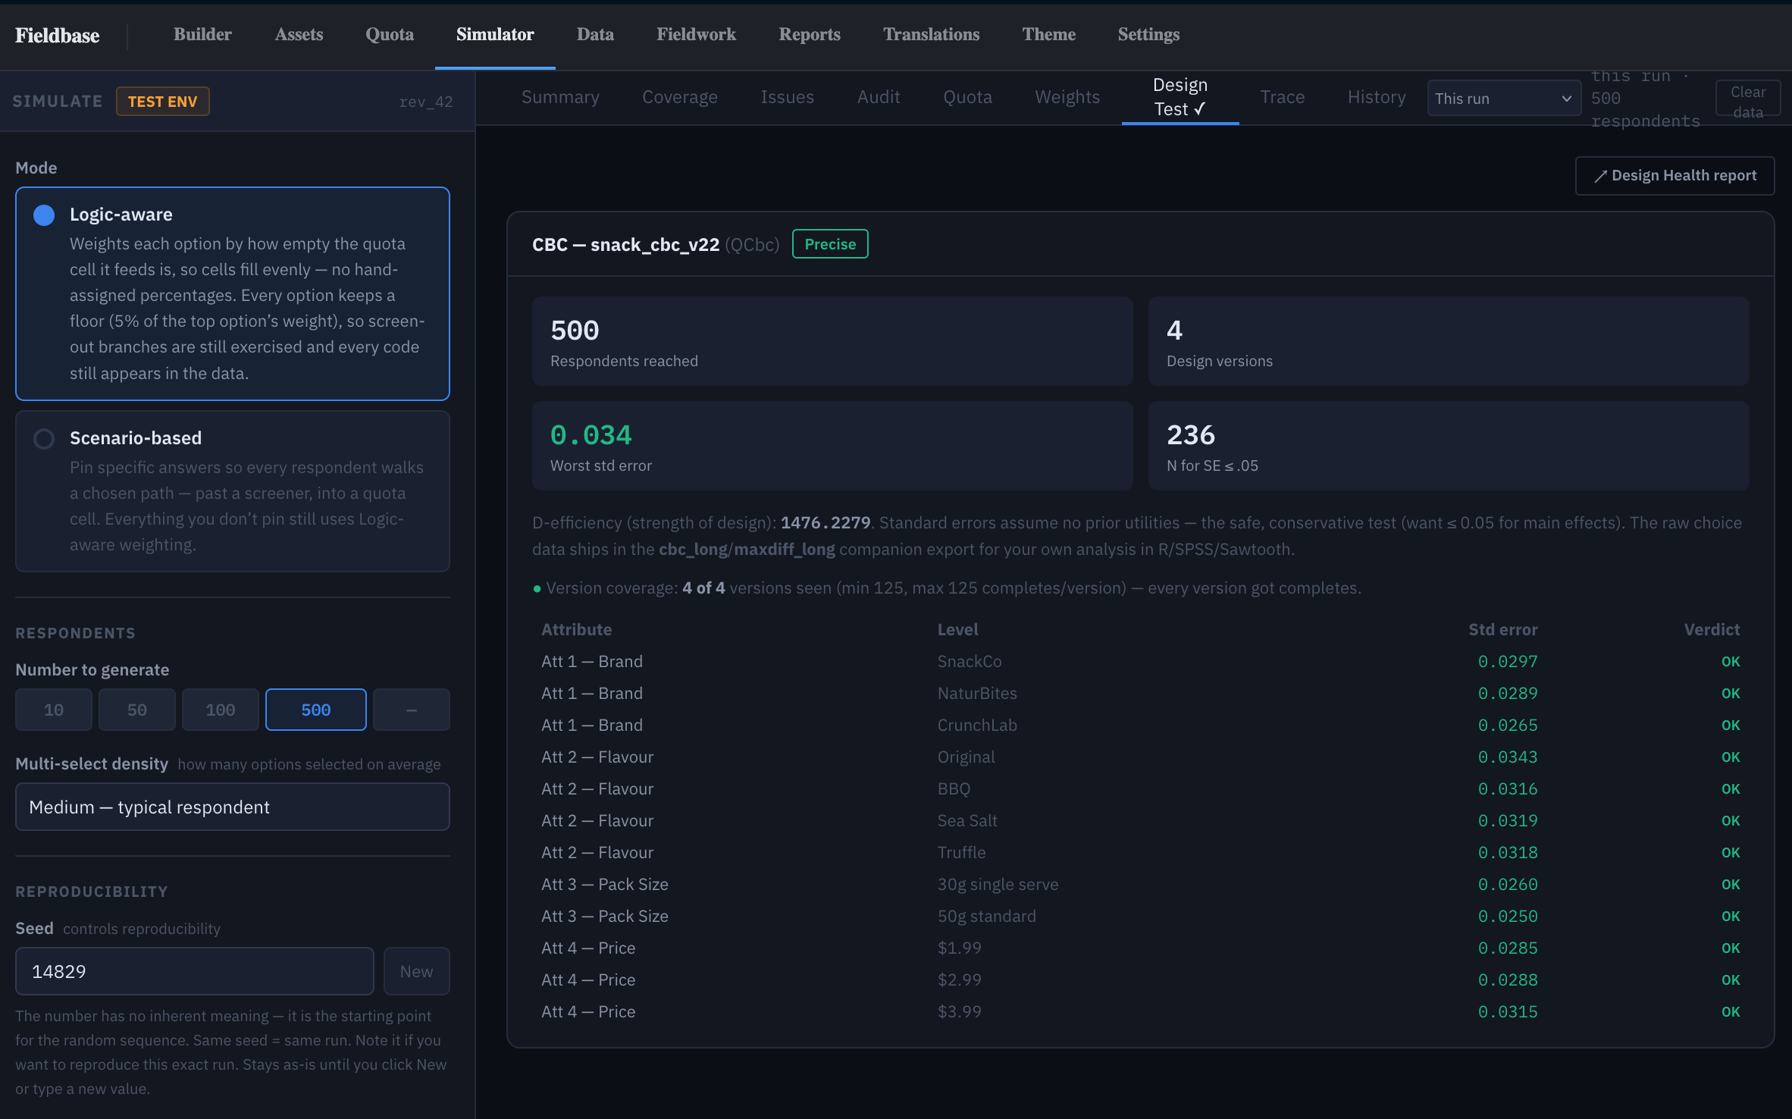Viewport: 1792px width, 1119px height.
Task: Click the 0.034 worst std error value
Action: point(591,435)
